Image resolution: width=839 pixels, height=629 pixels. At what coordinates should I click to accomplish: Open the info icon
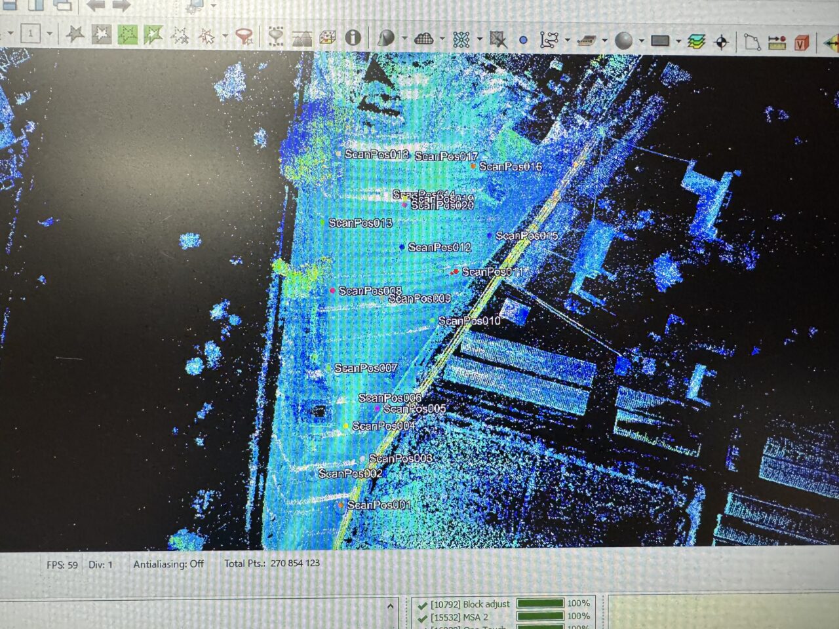(x=353, y=37)
